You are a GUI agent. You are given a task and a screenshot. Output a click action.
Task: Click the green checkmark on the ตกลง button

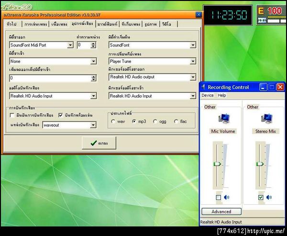(x=94, y=143)
